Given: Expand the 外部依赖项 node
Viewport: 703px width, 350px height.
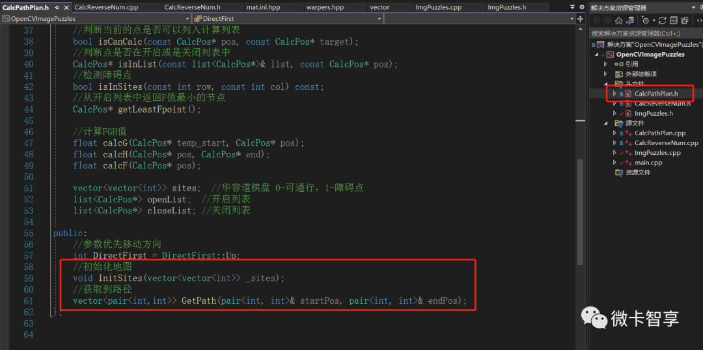Looking at the screenshot, I should pyautogui.click(x=605, y=74).
